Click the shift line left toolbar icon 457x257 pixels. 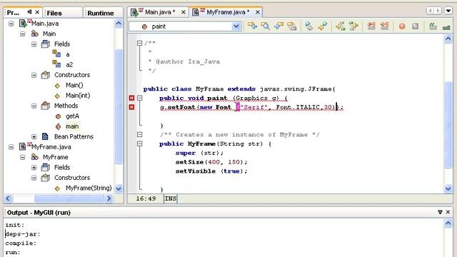pyautogui.click(x=371, y=26)
